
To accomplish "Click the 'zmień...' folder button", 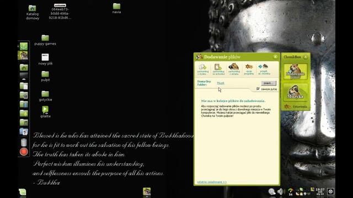I will point(269,83).
